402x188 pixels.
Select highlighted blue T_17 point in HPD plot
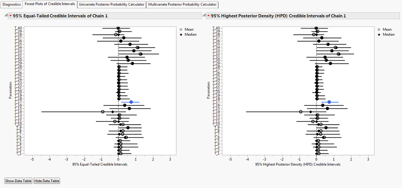pos(329,102)
